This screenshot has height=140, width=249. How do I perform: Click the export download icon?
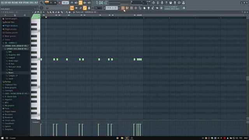183,3
